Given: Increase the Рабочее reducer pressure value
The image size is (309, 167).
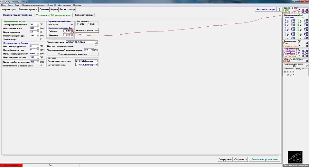Looking at the screenshot, I should pyautogui.click(x=71, y=30).
